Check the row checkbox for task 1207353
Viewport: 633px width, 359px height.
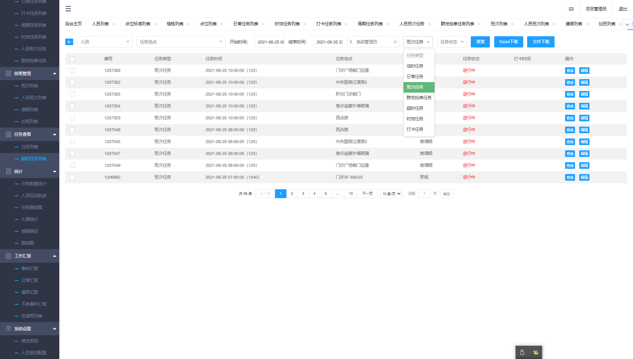[72, 118]
